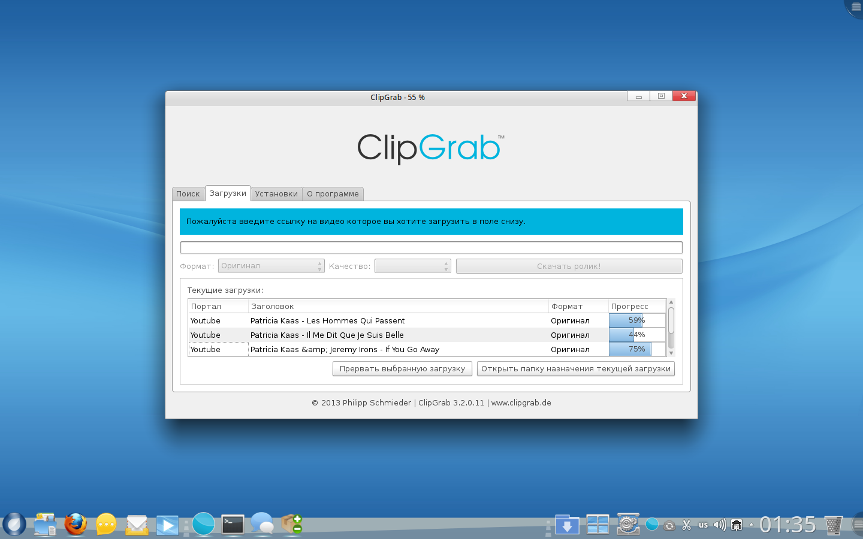This screenshot has height=539, width=863.
Task: Open the desktop toolbox in top-right corner
Action: 855,7
